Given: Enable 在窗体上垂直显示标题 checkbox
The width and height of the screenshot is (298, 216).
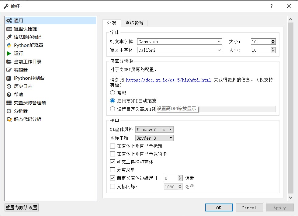Looking at the screenshot, I should pos(113,146).
